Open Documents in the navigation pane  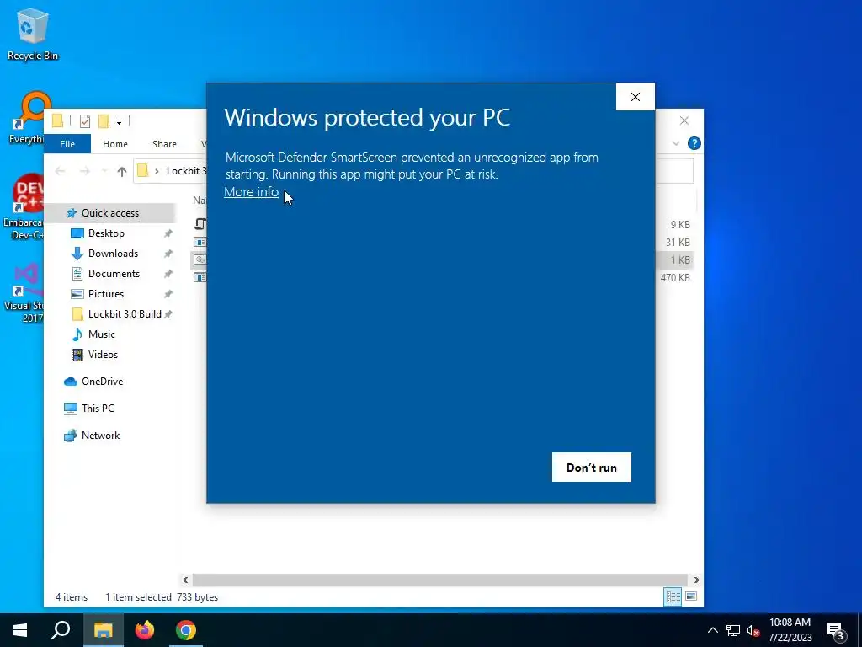(114, 274)
